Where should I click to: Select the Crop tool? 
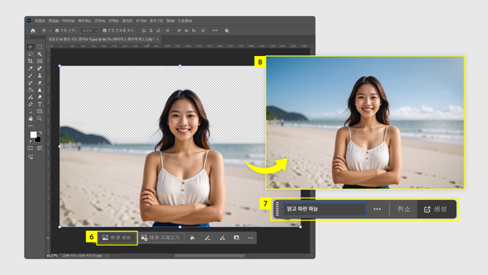coord(31,61)
